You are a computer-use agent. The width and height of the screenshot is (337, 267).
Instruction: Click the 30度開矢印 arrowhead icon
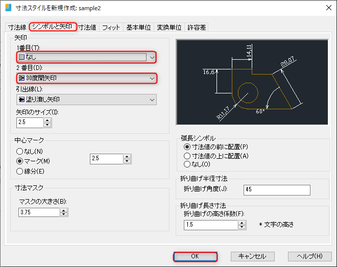21,78
